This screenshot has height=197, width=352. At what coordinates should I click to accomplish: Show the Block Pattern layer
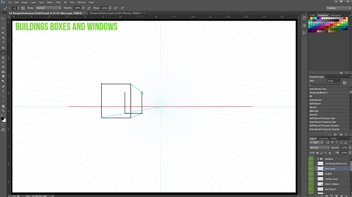pos(311,184)
